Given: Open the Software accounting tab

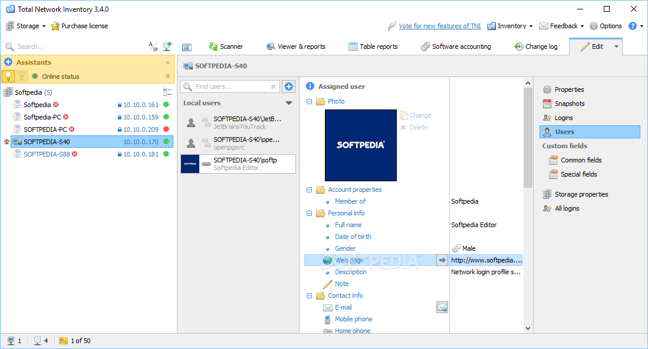Looking at the screenshot, I should (x=456, y=46).
